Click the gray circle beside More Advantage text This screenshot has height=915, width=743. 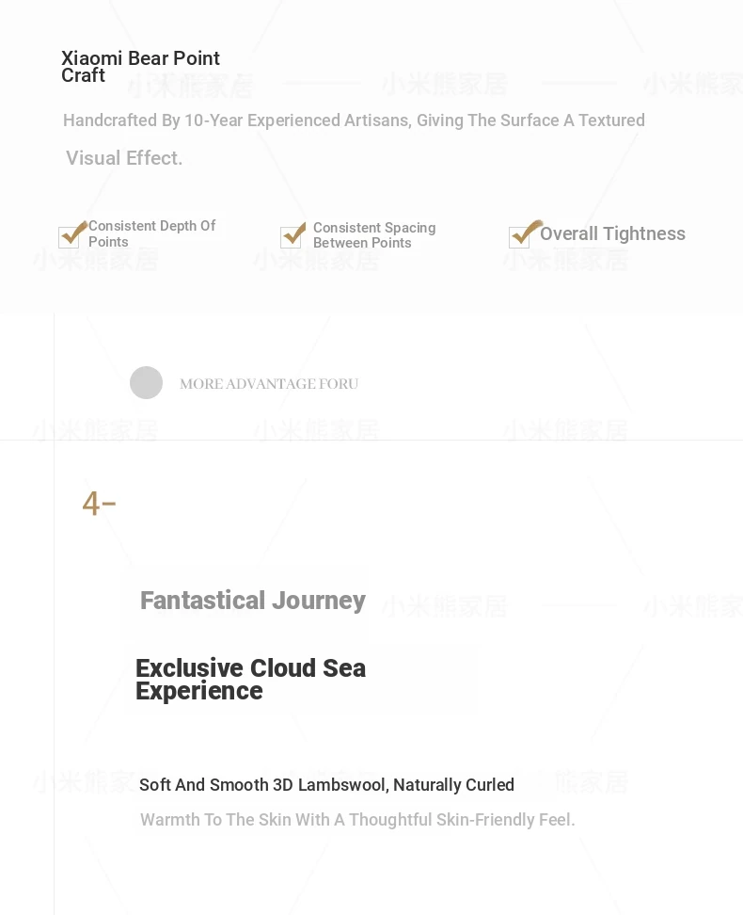[146, 383]
